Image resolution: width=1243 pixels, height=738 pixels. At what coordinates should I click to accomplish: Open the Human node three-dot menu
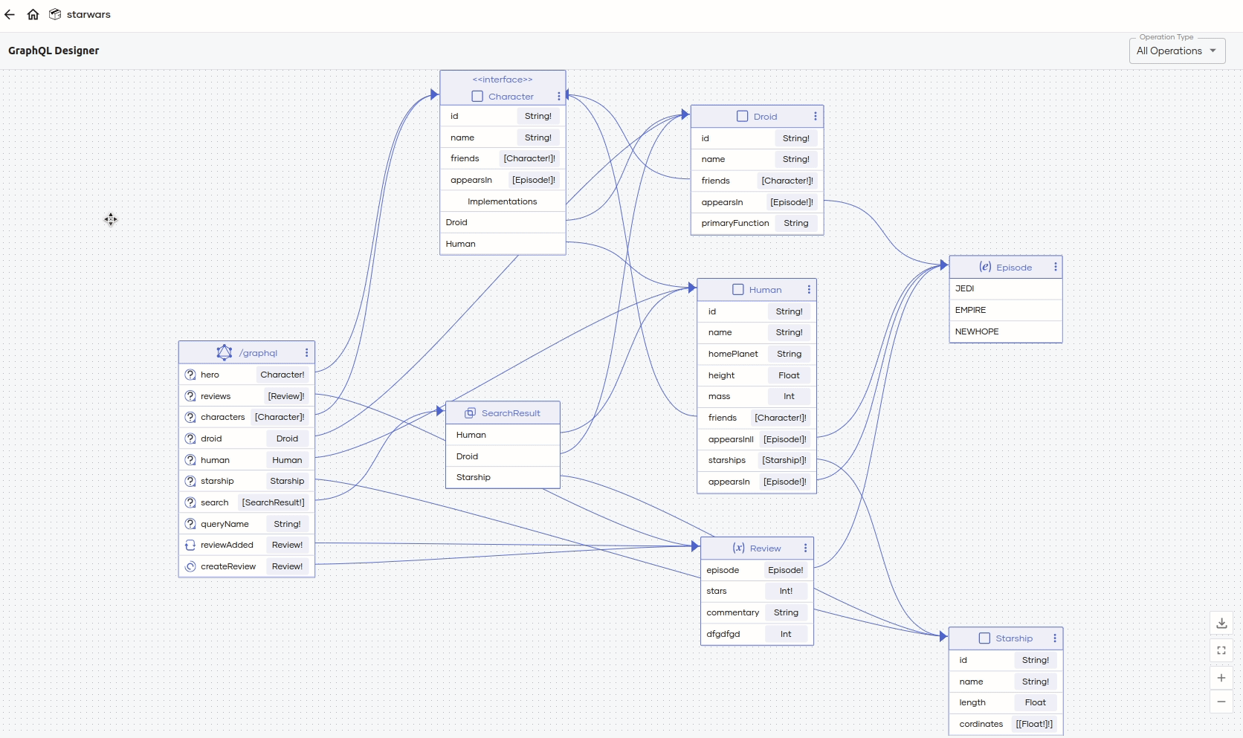809,290
